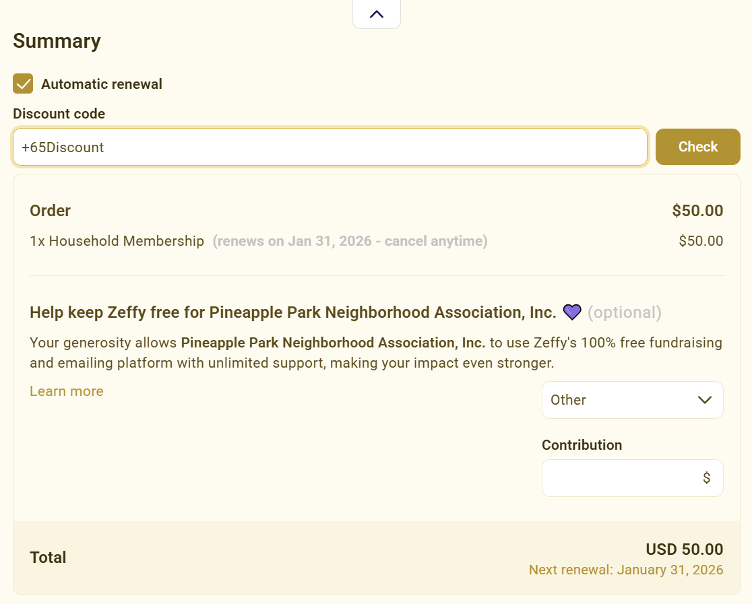Select the 1x Household Membership line item
The width and height of the screenshot is (752, 604).
tap(117, 241)
